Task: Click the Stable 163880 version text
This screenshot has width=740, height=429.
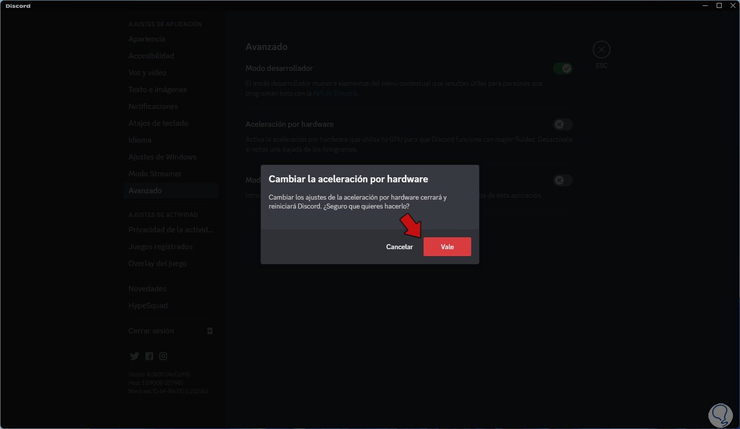Action: coord(159,375)
